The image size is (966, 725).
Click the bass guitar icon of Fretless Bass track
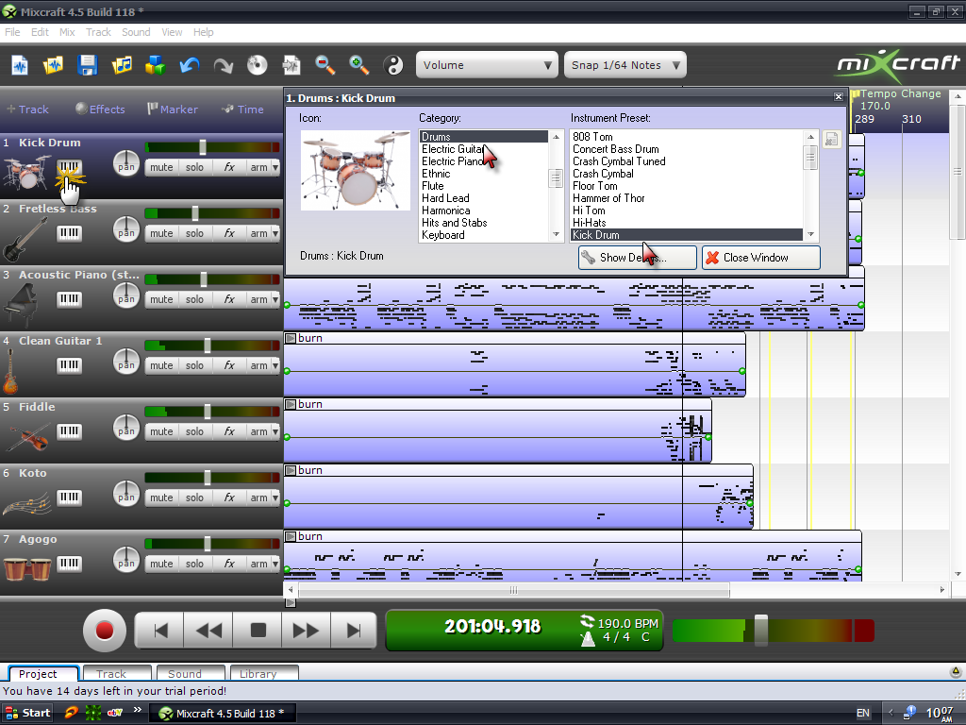coord(25,239)
